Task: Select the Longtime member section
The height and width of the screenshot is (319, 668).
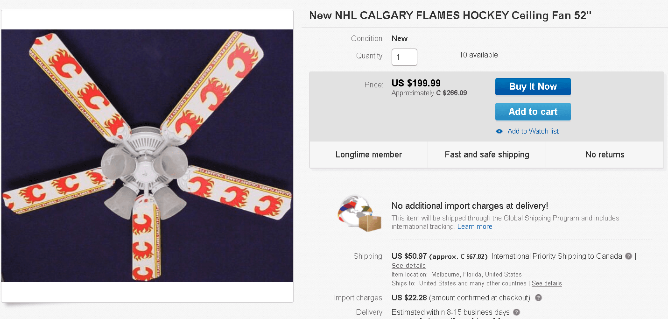Action: [x=368, y=155]
